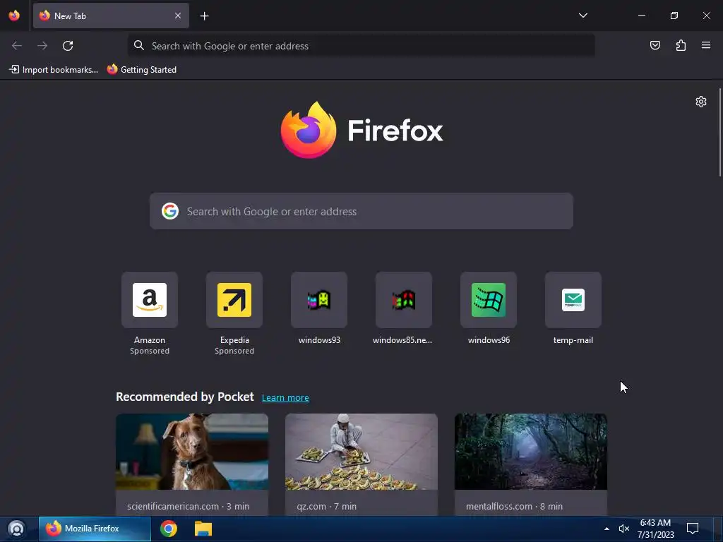Open the Getting Started bookmark
The height and width of the screenshot is (542, 723).
coord(142,70)
